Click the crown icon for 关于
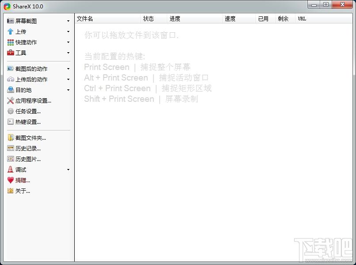Screen dimensions: 356x265 (x=11, y=191)
